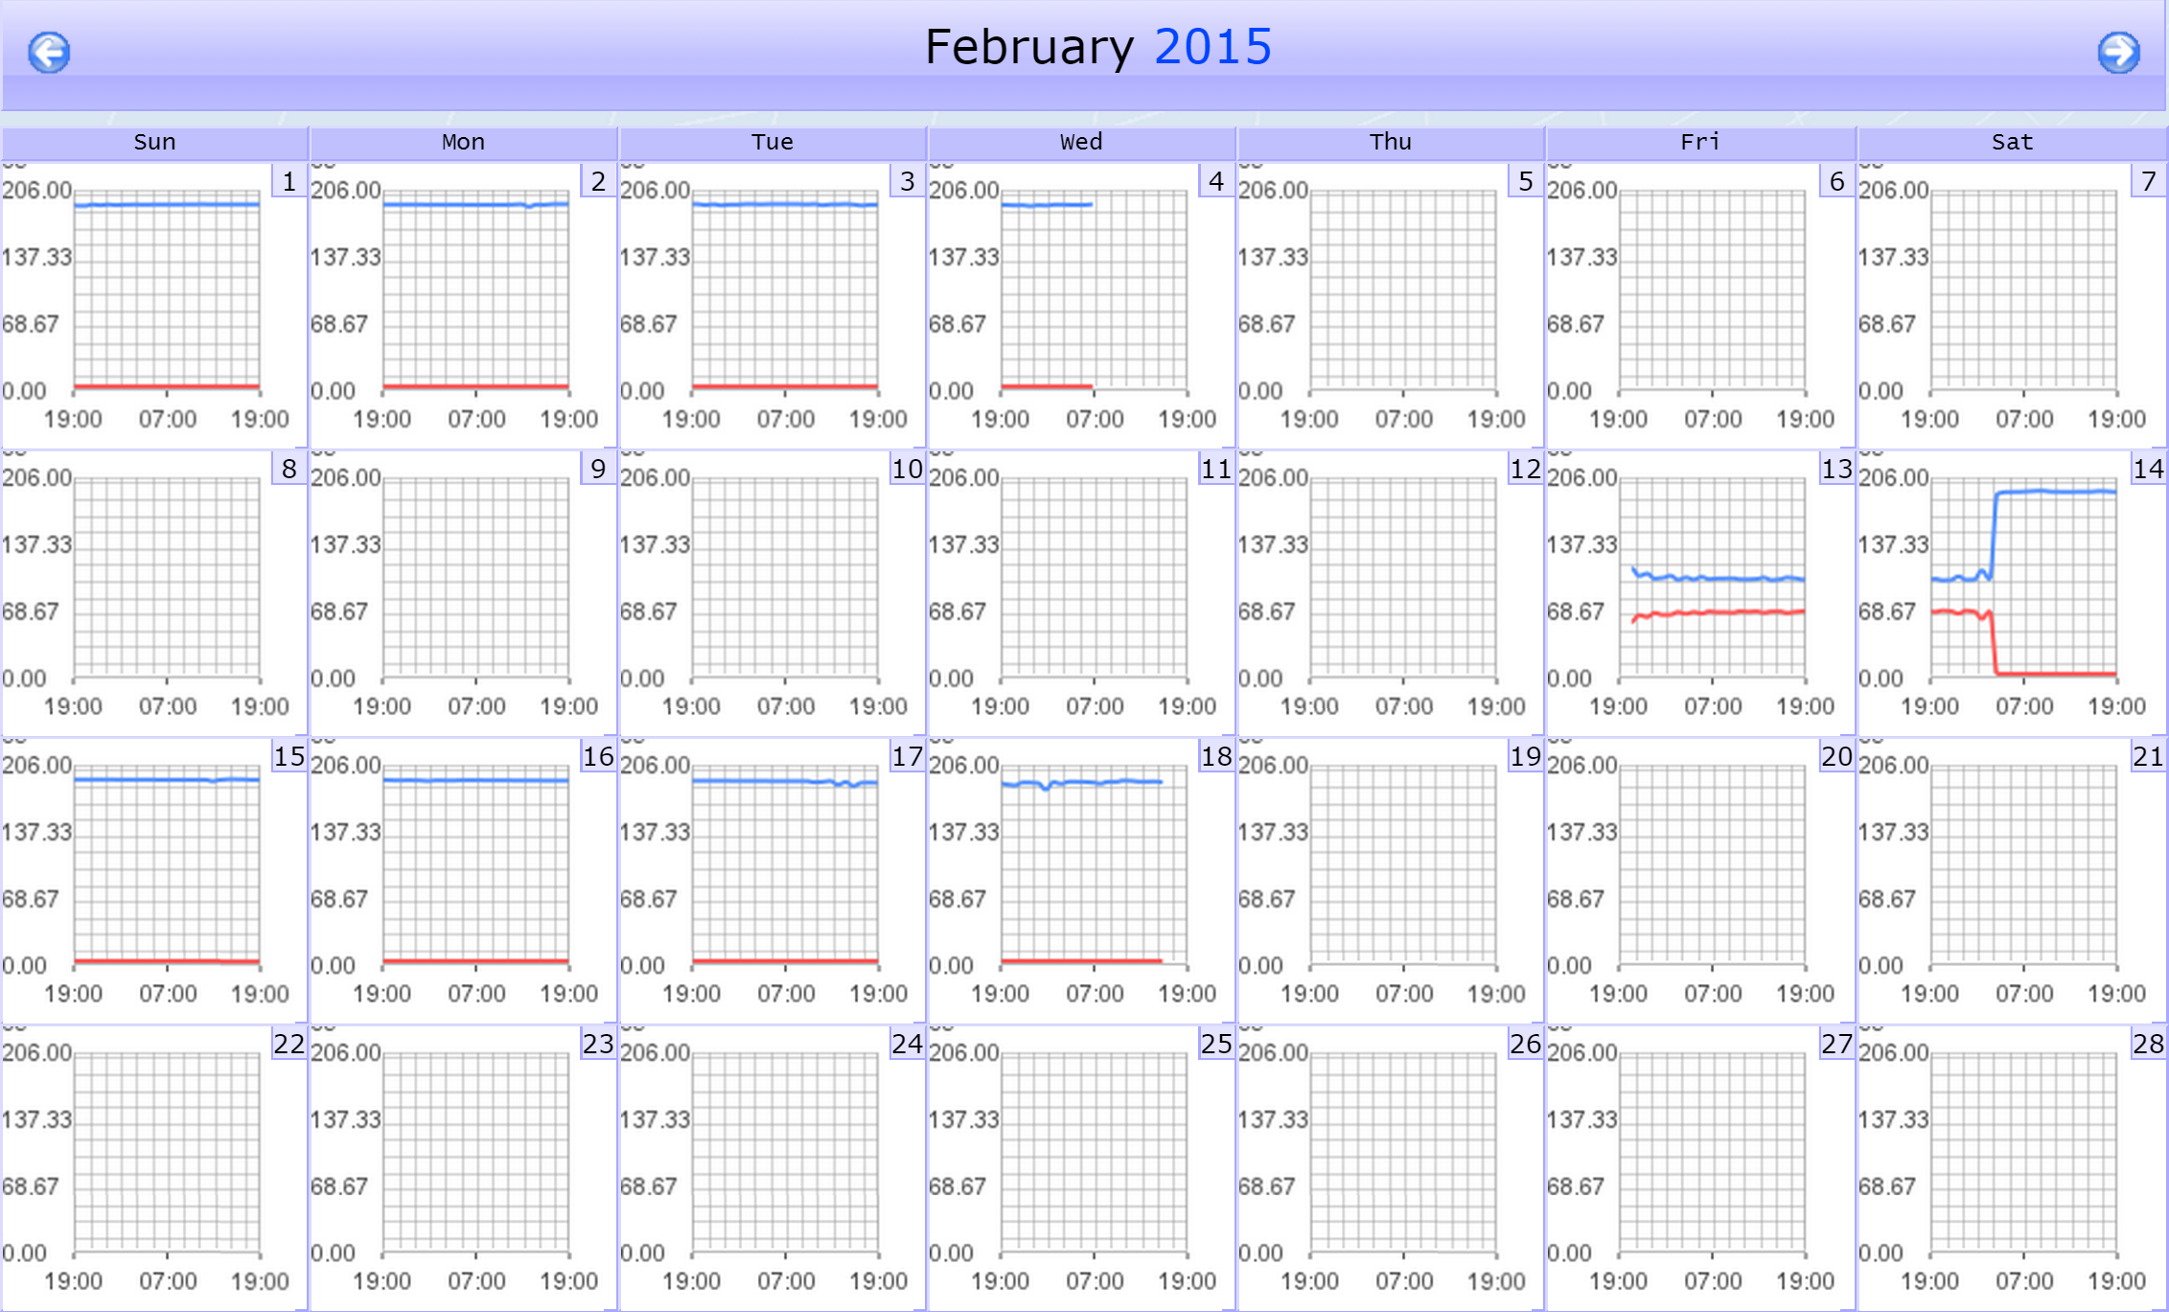Open day 8 date number

pyautogui.click(x=289, y=469)
